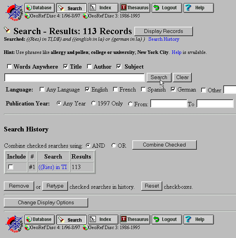
Task: Click the GeoRef Disc 3 disc icon at top
Action: (x=85, y=16)
